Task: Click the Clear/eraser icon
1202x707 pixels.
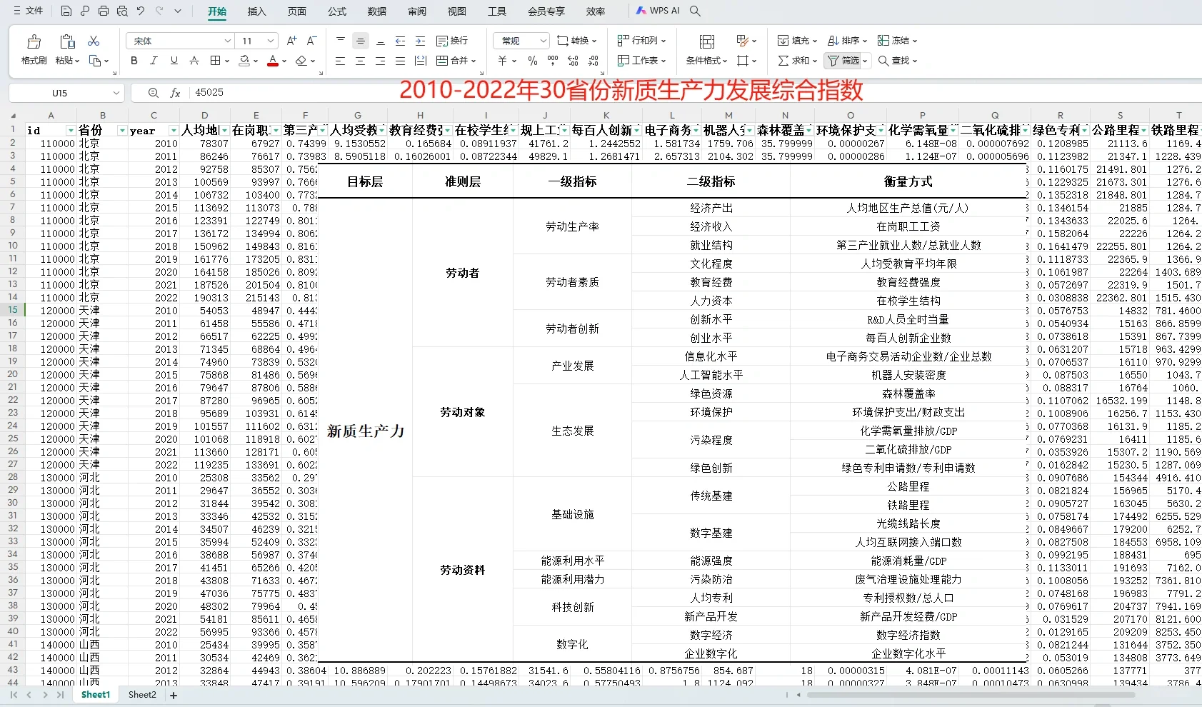Action: point(301,61)
